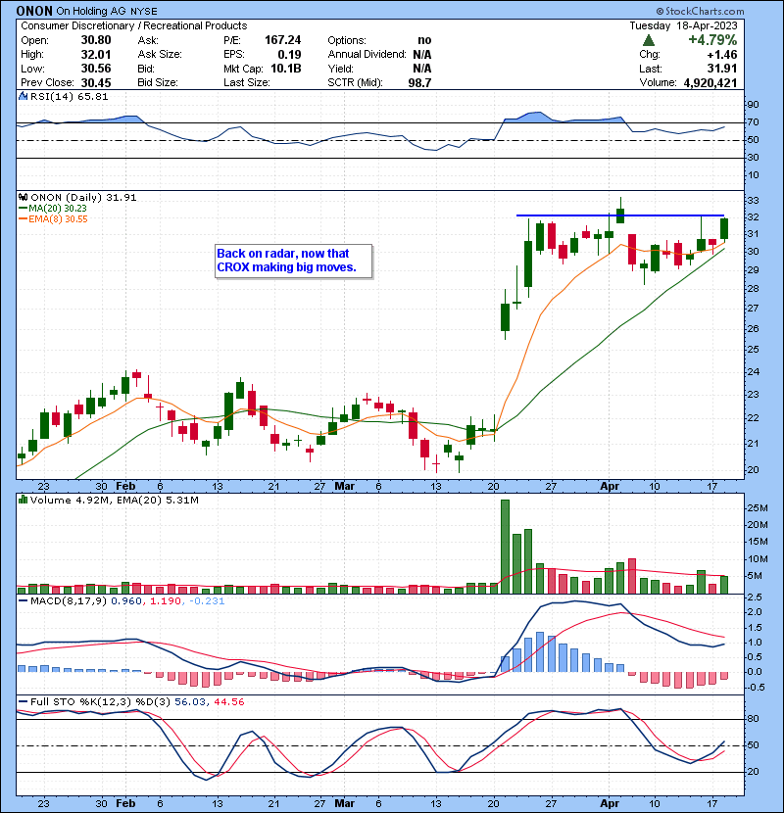Select the ONON ticker symbol title

(34, 11)
